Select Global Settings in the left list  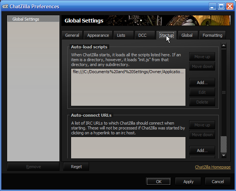[33, 19]
